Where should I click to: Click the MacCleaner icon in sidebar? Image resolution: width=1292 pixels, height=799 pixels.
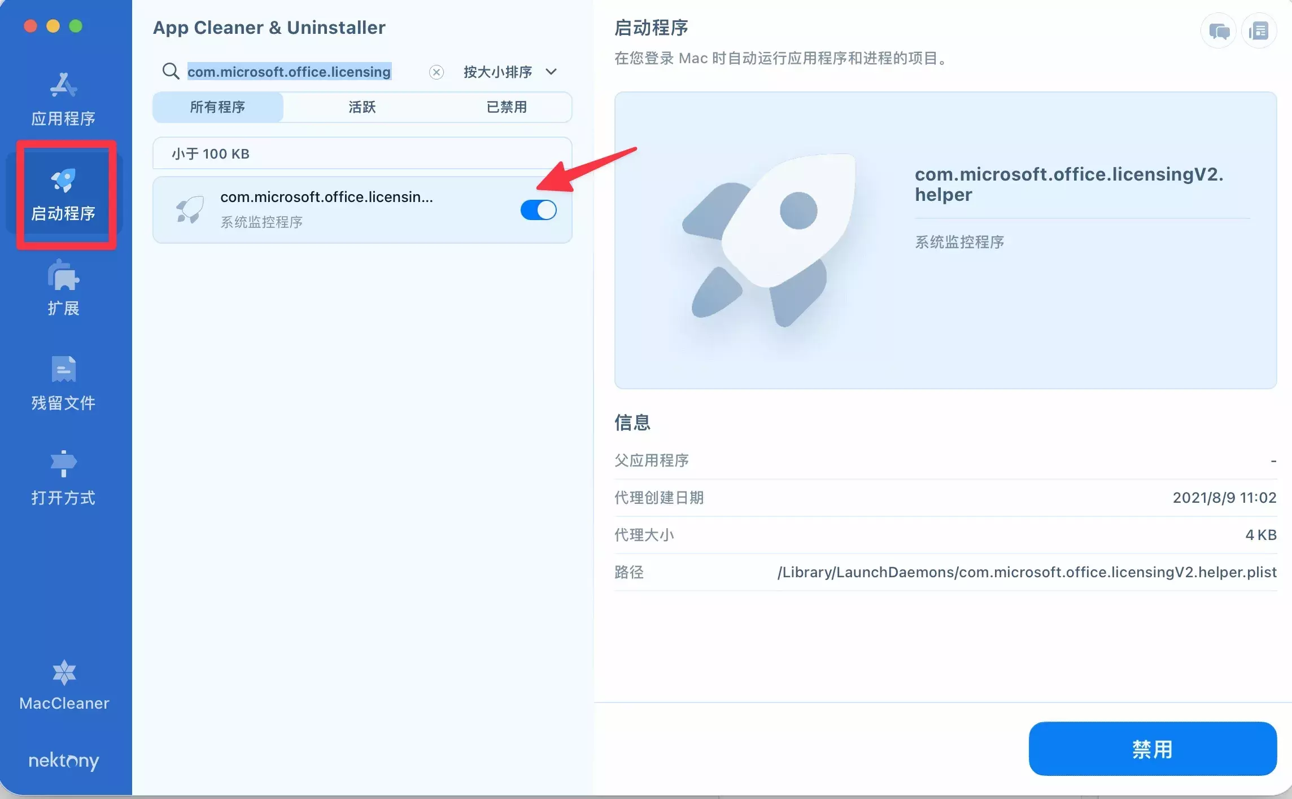pyautogui.click(x=64, y=673)
